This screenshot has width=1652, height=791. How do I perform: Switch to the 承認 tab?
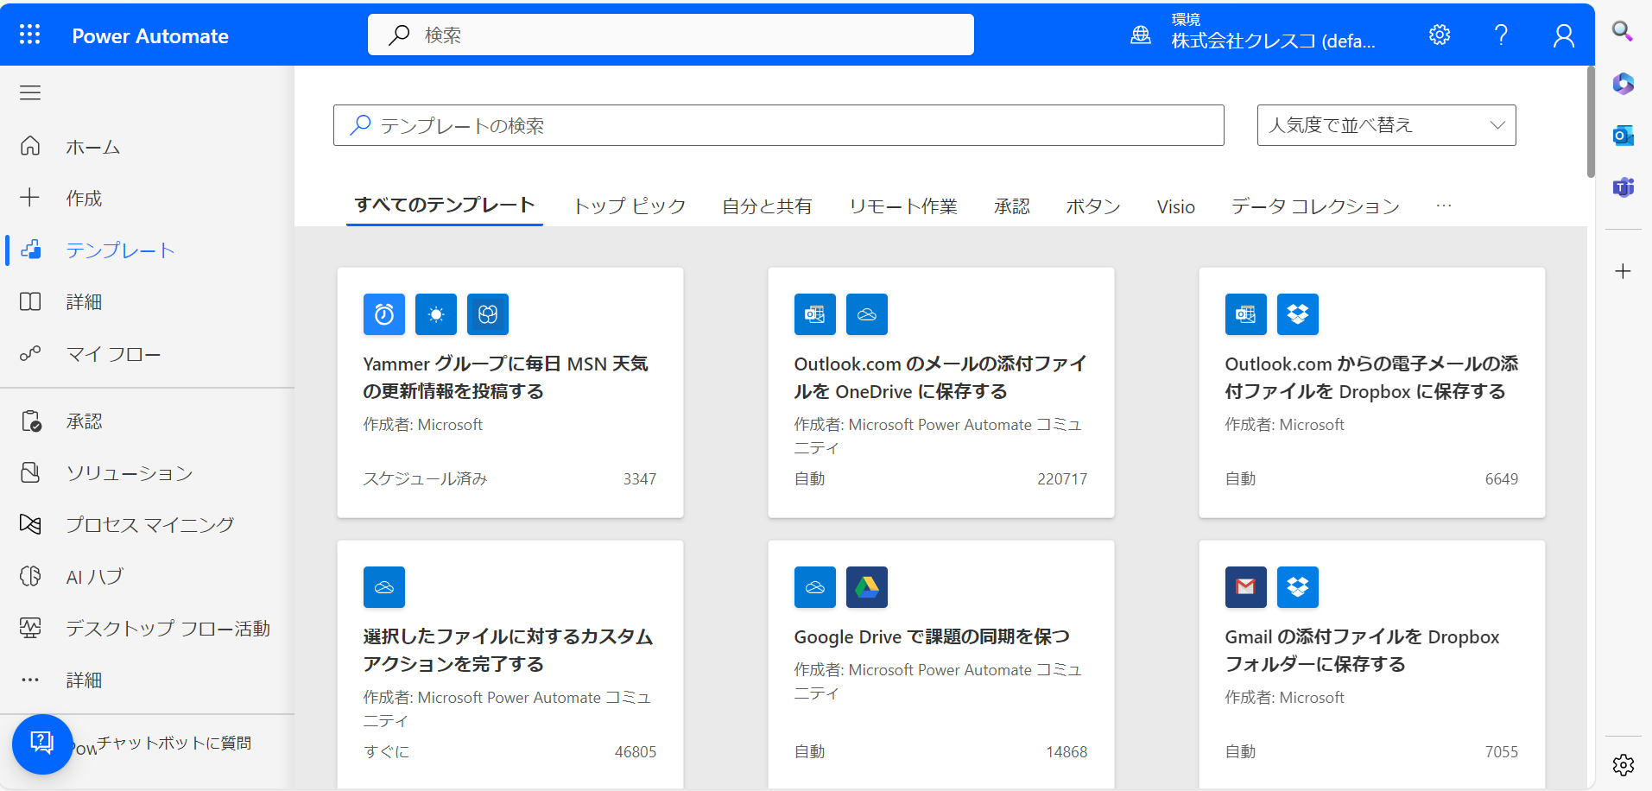coord(1011,206)
